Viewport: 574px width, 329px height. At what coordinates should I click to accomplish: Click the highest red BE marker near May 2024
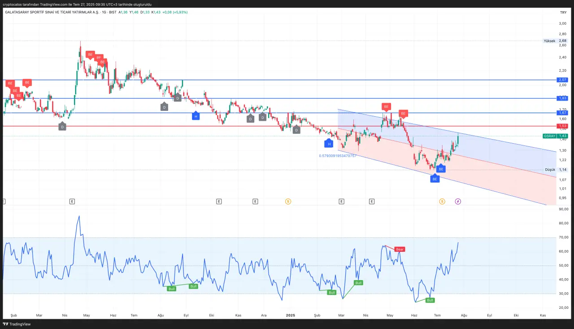click(90, 55)
